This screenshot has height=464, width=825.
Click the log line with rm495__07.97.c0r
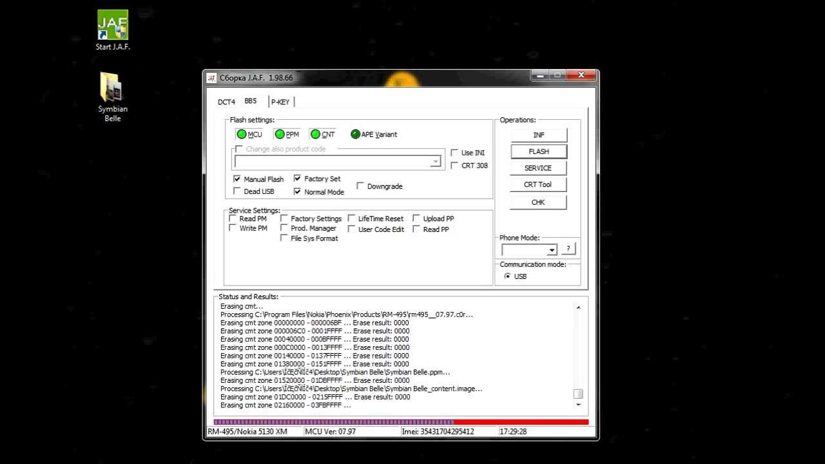point(347,314)
